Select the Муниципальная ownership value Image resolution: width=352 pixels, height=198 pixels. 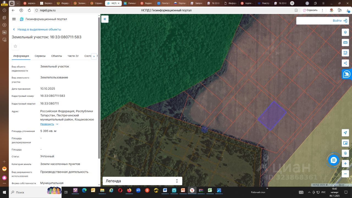[x=52, y=183]
